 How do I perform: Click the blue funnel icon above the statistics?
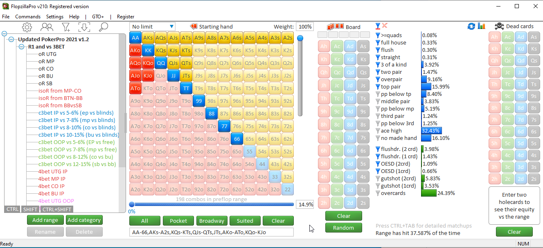378,26
